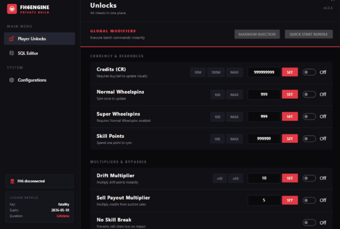This screenshot has width=340, height=229.
Task: Click the FH6ENGINE steering wheel logo
Action: click(x=12, y=9)
